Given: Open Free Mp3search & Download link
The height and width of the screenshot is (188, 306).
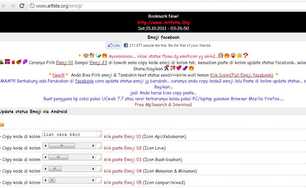Looking at the screenshot, I should (163, 105).
